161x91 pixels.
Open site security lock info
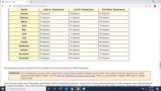(x=15, y=6)
